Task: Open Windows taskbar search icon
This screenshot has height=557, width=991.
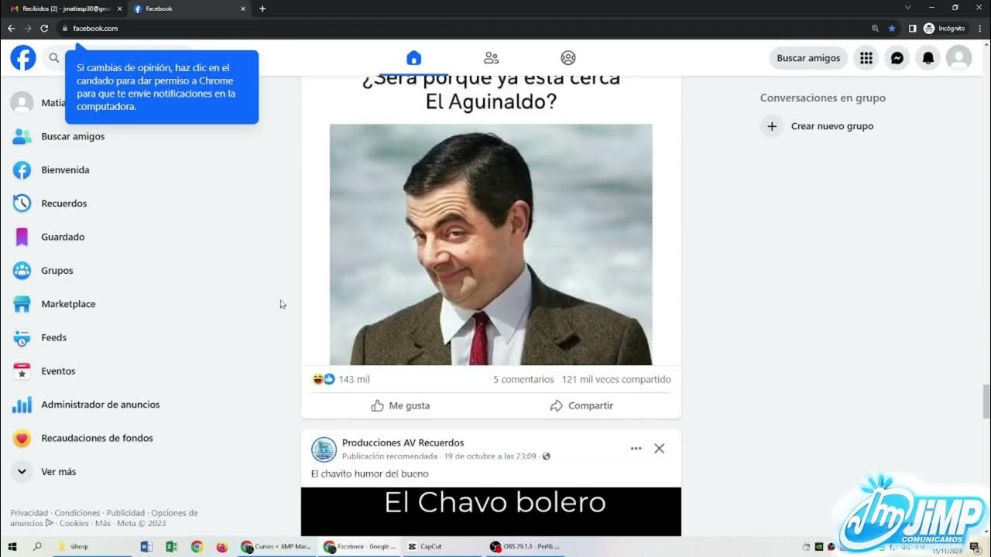Action: point(37,546)
